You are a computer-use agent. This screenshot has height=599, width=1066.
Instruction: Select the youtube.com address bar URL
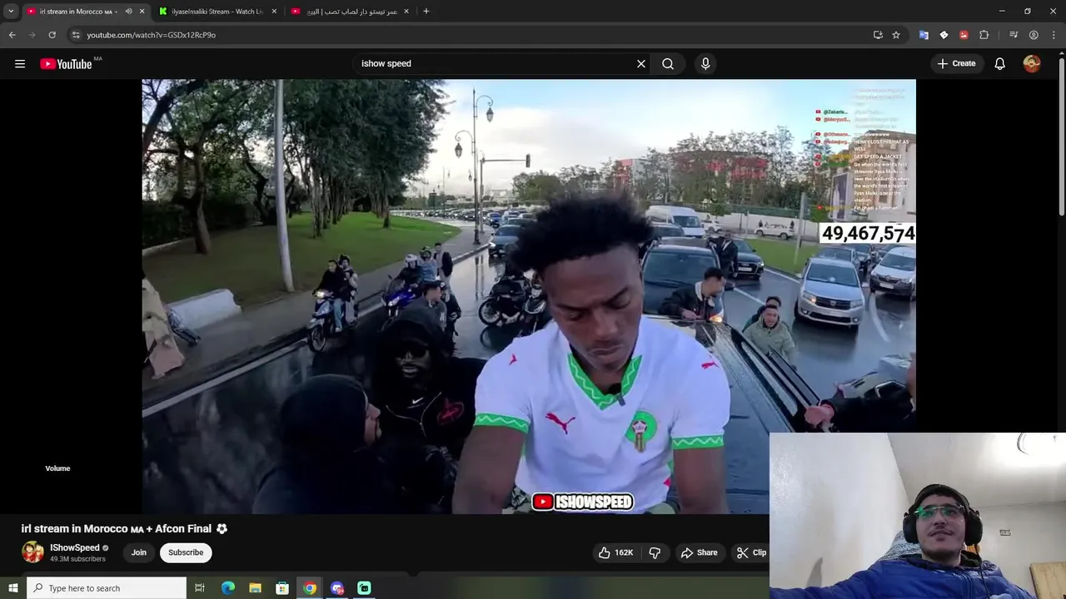tap(151, 35)
